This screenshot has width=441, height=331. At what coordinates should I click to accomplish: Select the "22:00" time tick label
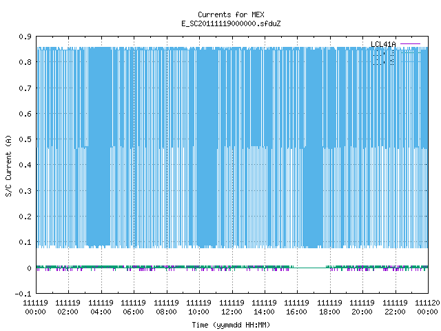pos(395,312)
